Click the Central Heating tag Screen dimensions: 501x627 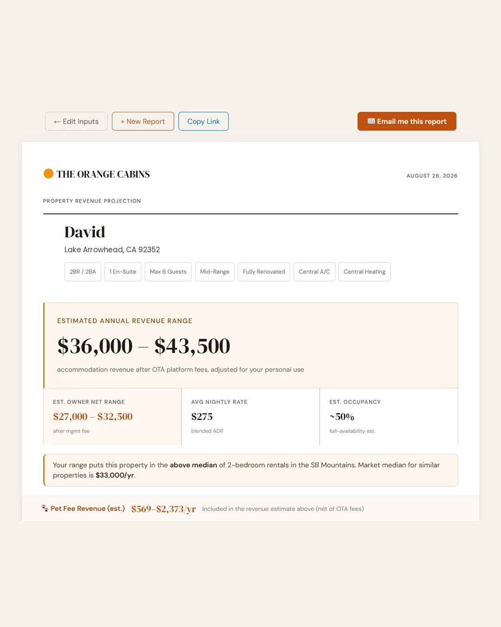[x=365, y=272]
